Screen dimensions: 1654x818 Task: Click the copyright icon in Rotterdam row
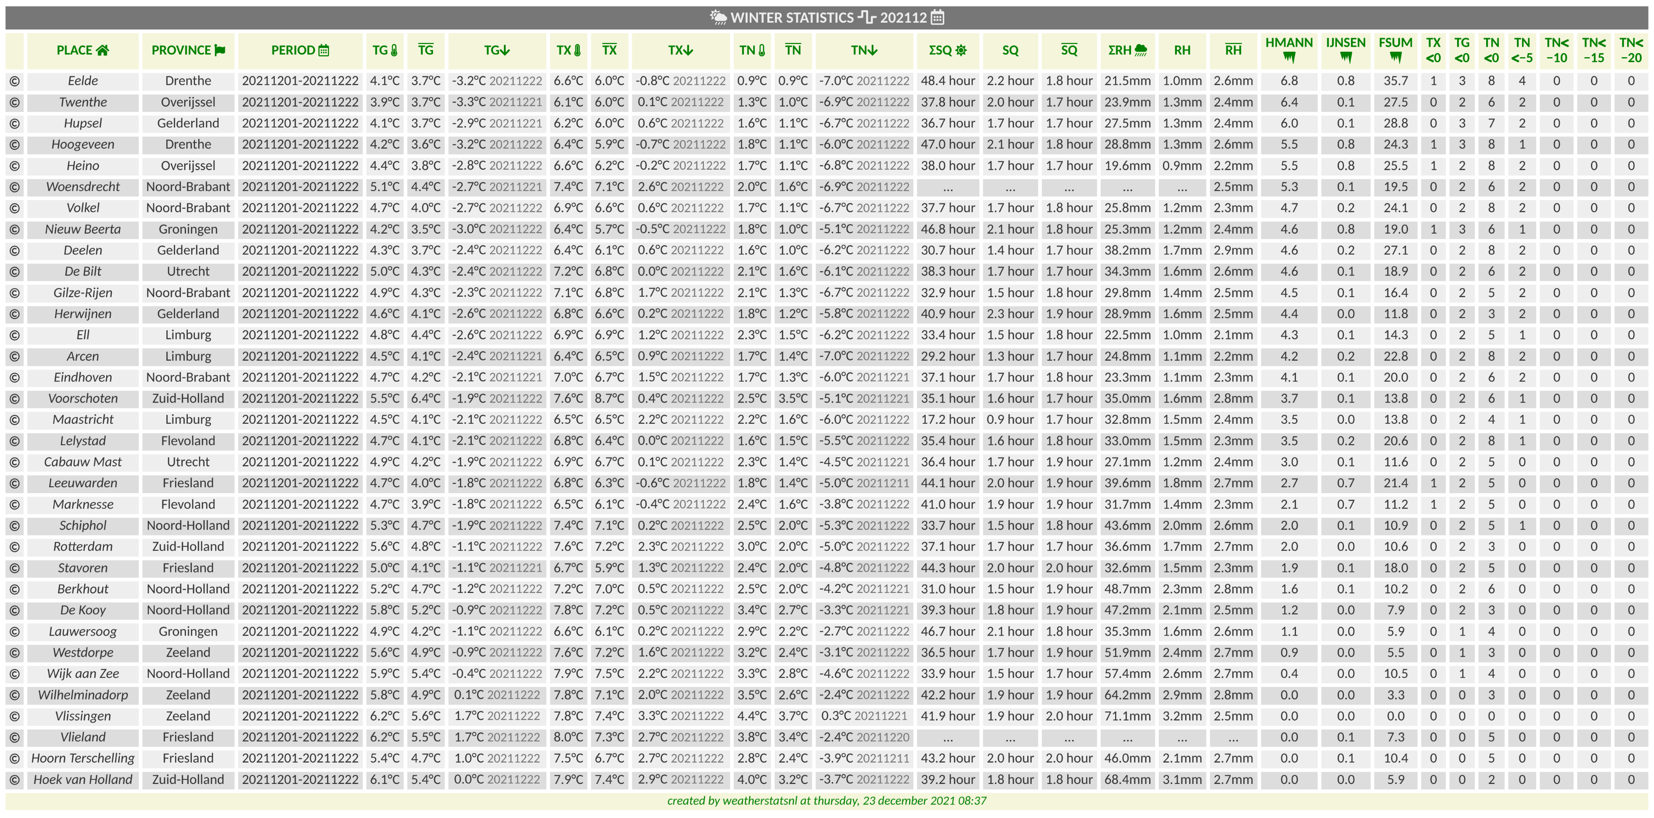(15, 547)
